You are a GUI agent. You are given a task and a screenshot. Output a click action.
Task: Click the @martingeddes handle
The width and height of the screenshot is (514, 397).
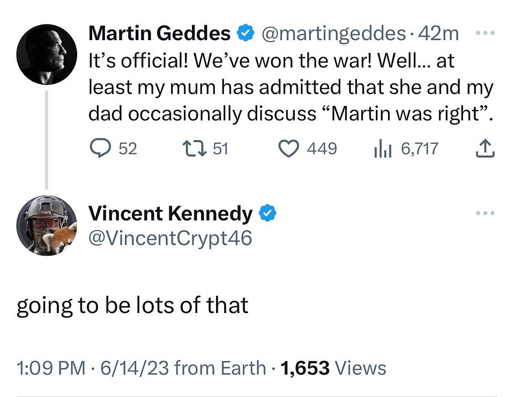pyautogui.click(x=333, y=33)
